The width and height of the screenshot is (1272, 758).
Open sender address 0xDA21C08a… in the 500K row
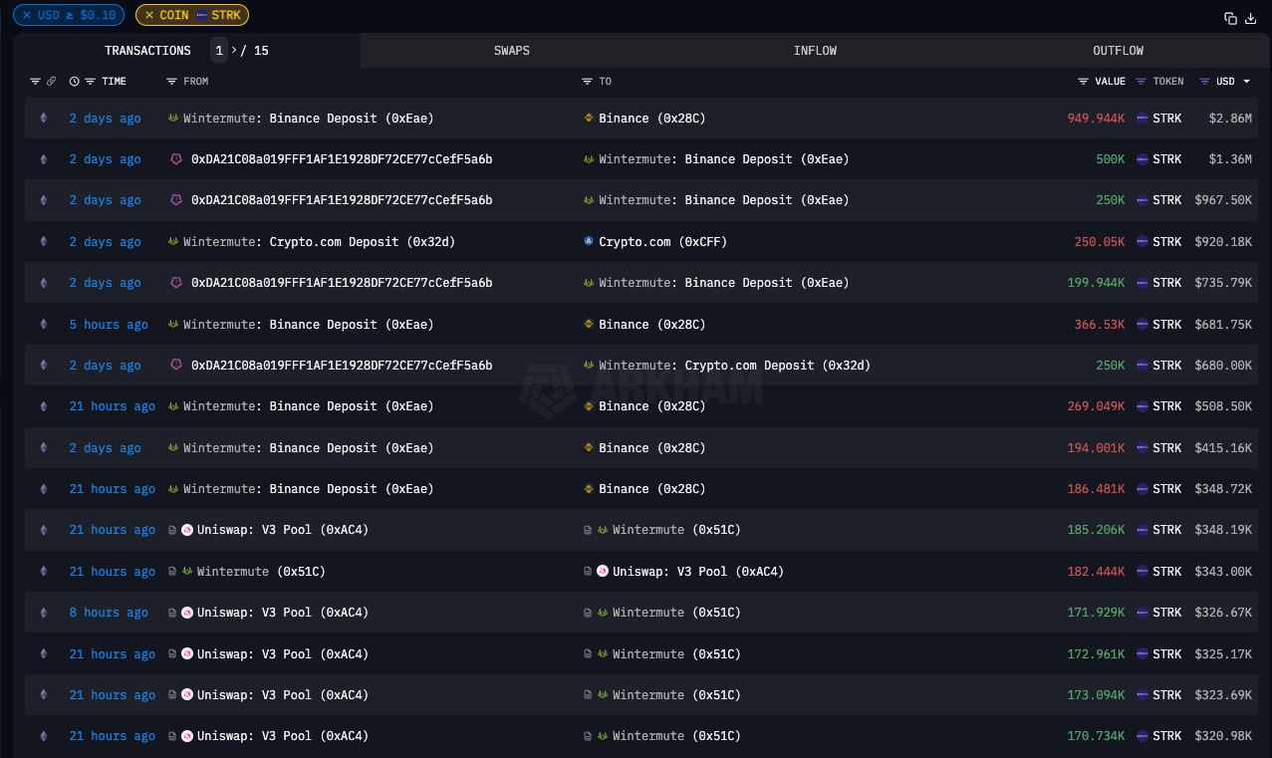(x=342, y=159)
